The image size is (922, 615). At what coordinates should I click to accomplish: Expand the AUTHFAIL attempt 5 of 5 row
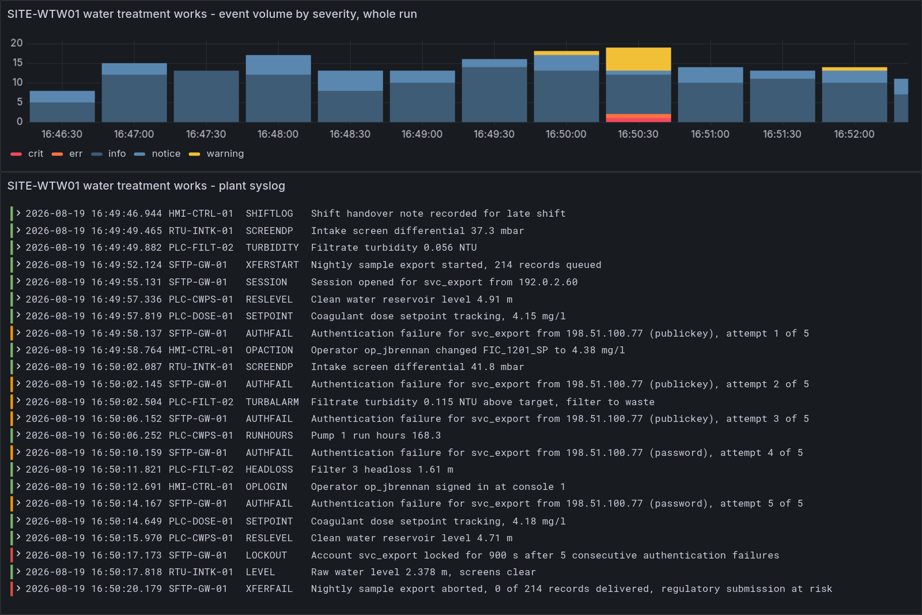pyautogui.click(x=18, y=503)
